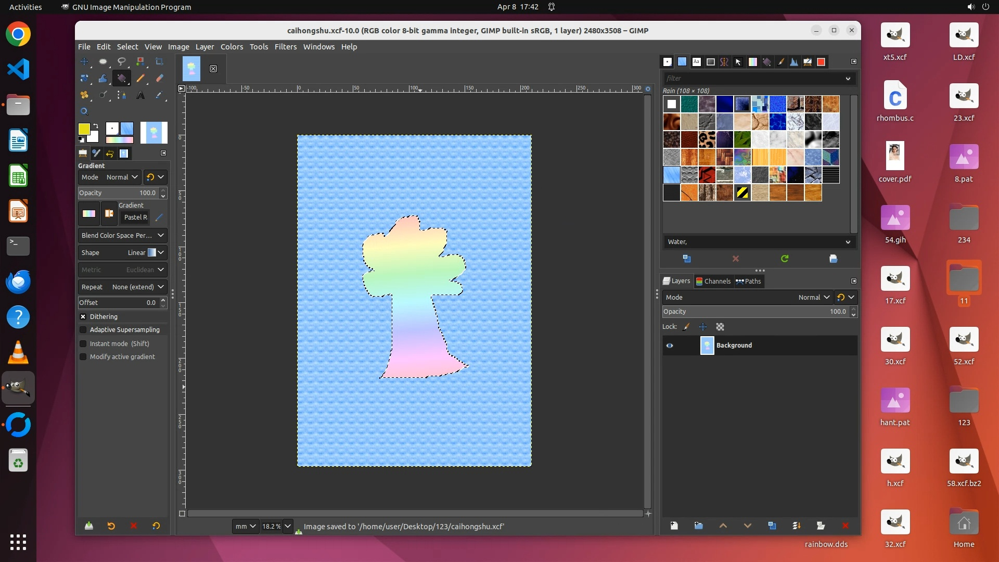Choose the Pencil tool
The width and height of the screenshot is (999, 562).
[140, 78]
